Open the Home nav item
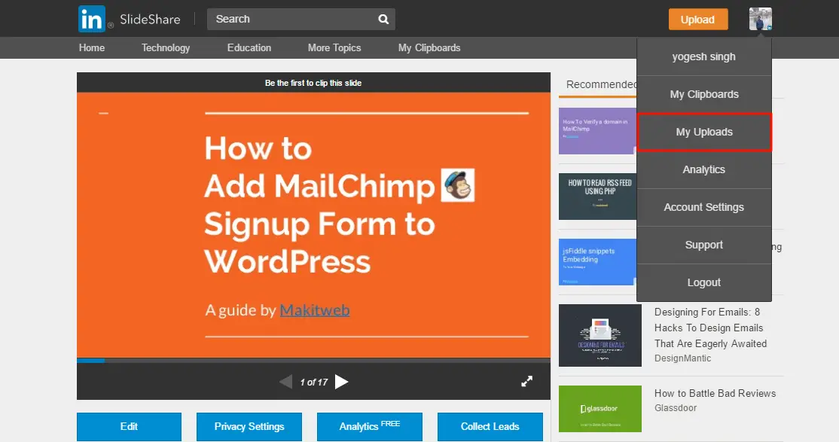 (x=92, y=47)
